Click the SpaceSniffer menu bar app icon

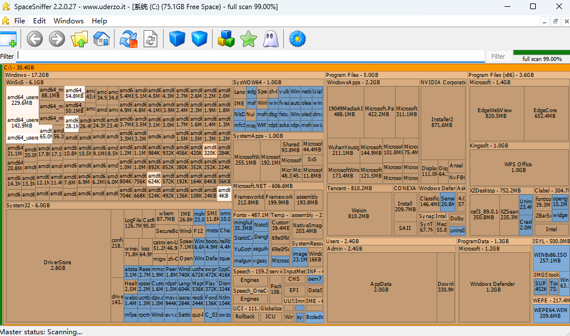point(6,21)
